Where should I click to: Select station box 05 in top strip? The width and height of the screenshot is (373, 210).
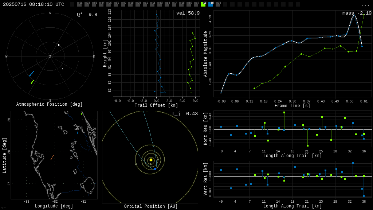[x=109, y=4]
